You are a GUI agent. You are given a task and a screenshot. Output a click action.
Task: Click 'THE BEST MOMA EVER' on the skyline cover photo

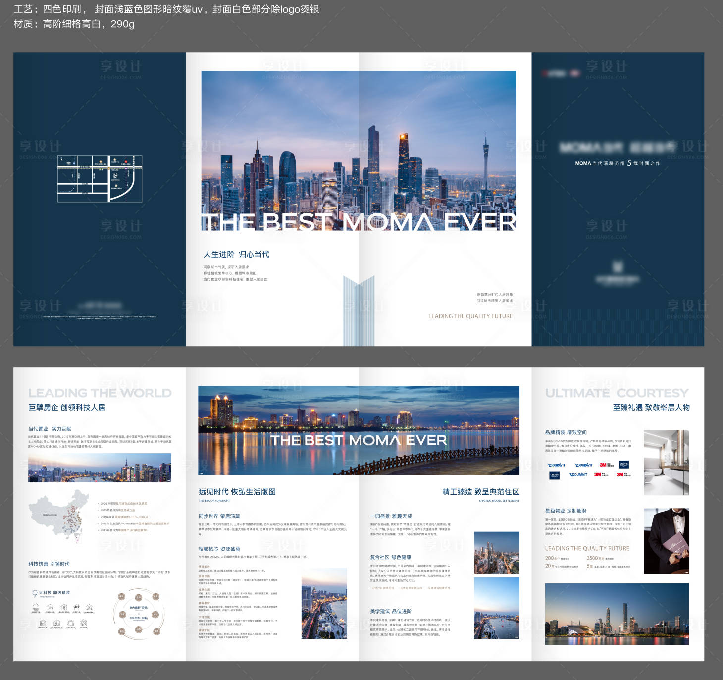tap(359, 222)
